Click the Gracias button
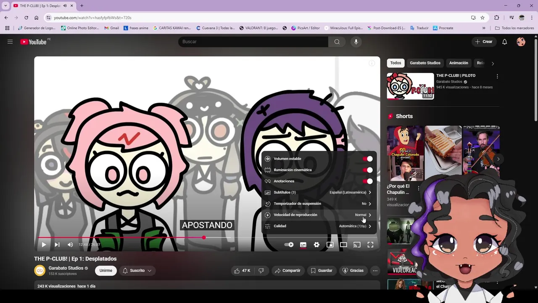Viewport: 538px width, 303px height. (x=353, y=271)
